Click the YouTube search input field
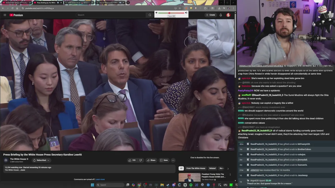The height and width of the screenshot is (188, 335). (x=111, y=15)
